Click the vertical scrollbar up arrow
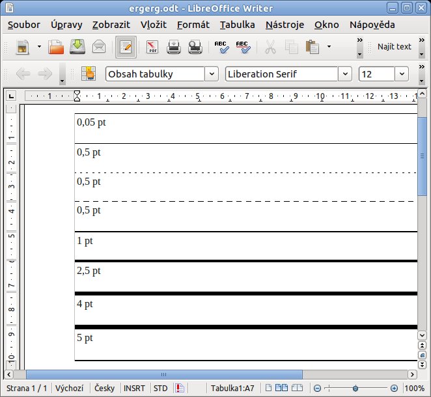 (x=422, y=94)
